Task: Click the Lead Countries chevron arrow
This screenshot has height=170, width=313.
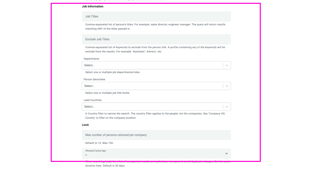Action: point(227,107)
